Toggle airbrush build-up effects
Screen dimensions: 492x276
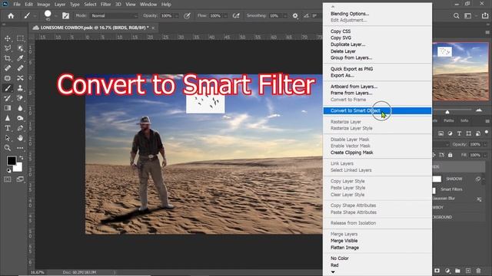pyautogui.click(x=236, y=15)
